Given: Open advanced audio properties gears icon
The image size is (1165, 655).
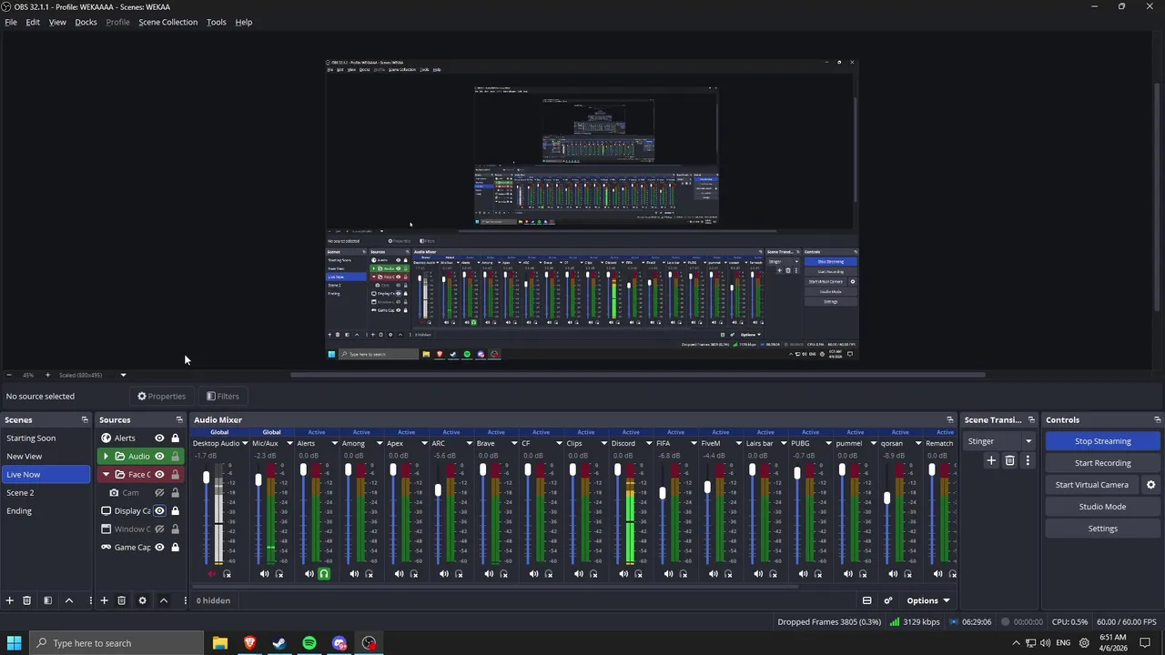Looking at the screenshot, I should (x=888, y=600).
